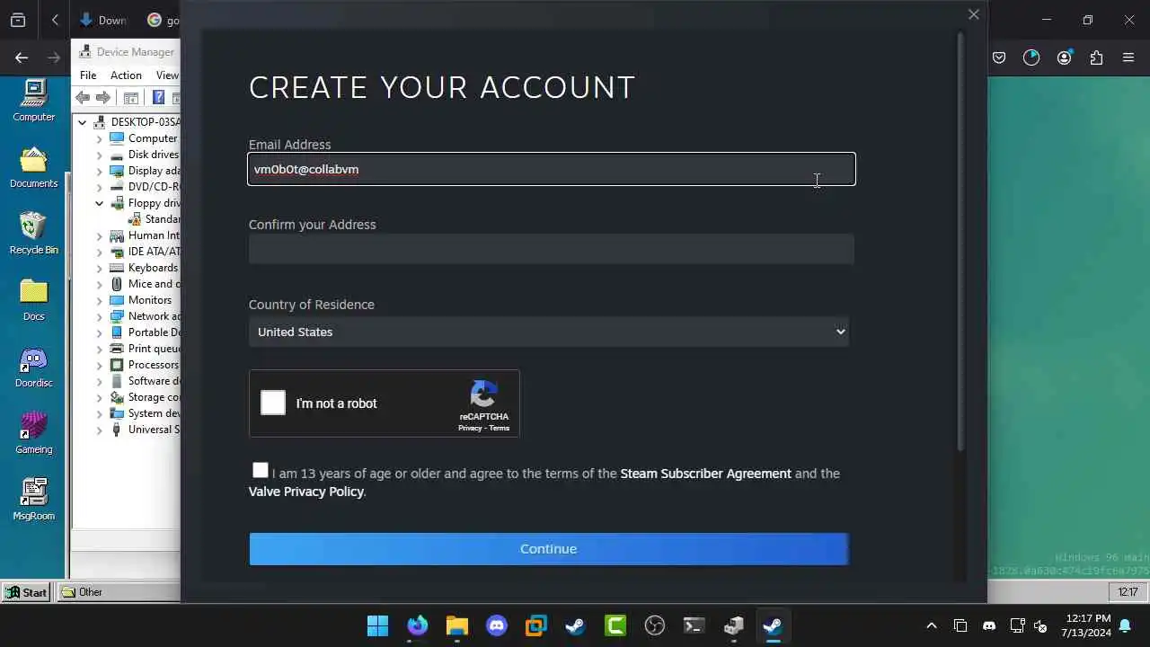Open reCAPTCHA Privacy link
This screenshot has height=647, width=1150.
pyautogui.click(x=470, y=429)
